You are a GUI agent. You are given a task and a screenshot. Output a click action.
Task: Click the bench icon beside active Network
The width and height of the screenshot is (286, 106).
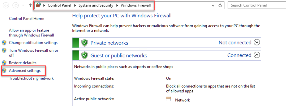click(169, 99)
